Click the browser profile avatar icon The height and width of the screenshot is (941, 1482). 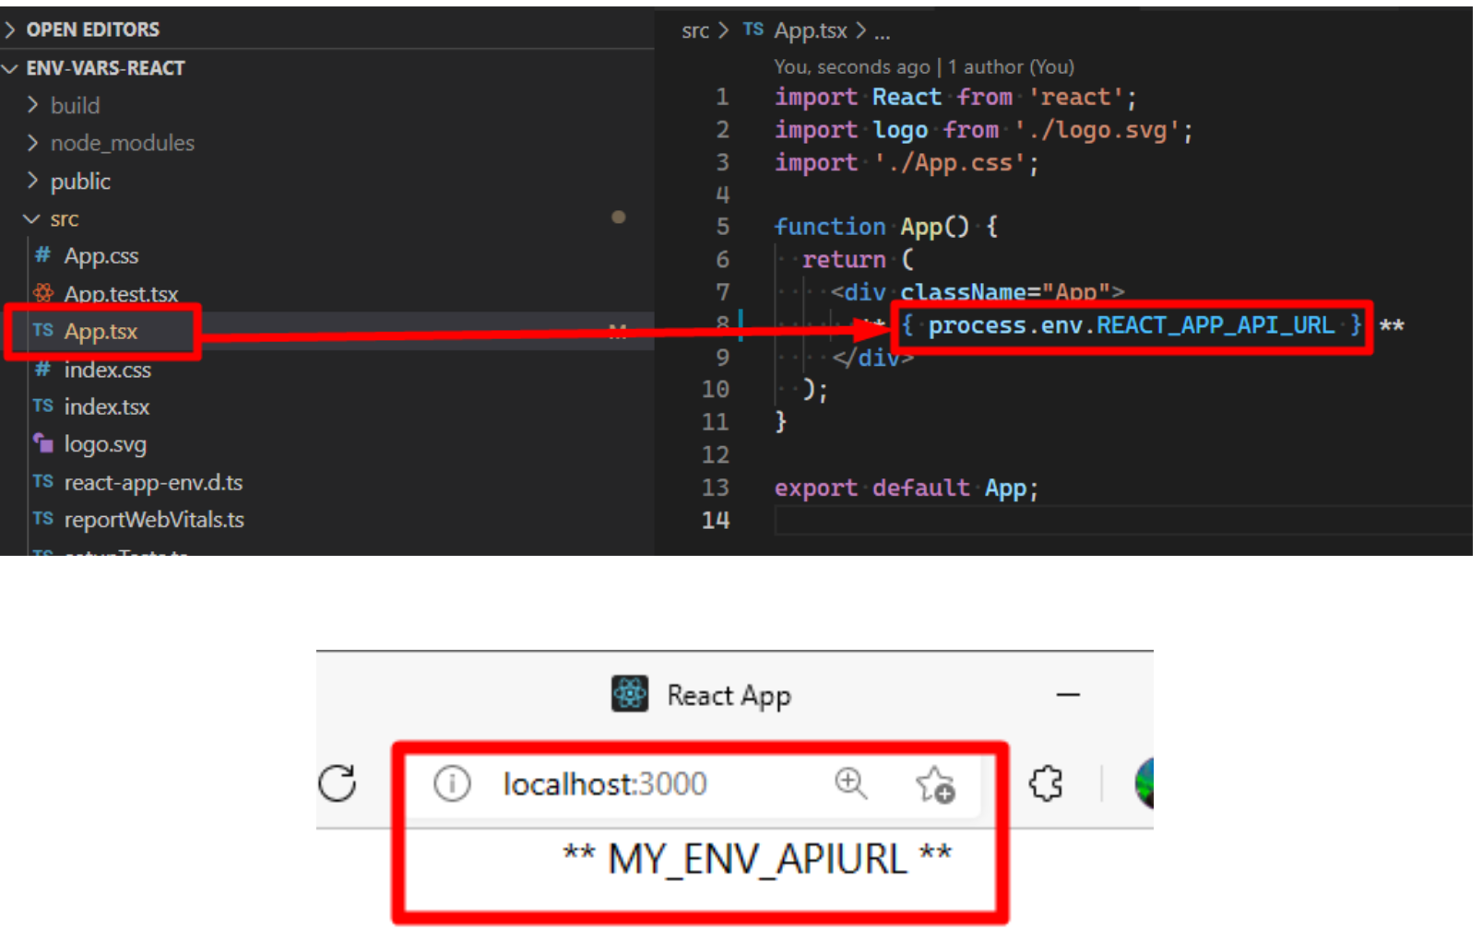coord(1144,783)
